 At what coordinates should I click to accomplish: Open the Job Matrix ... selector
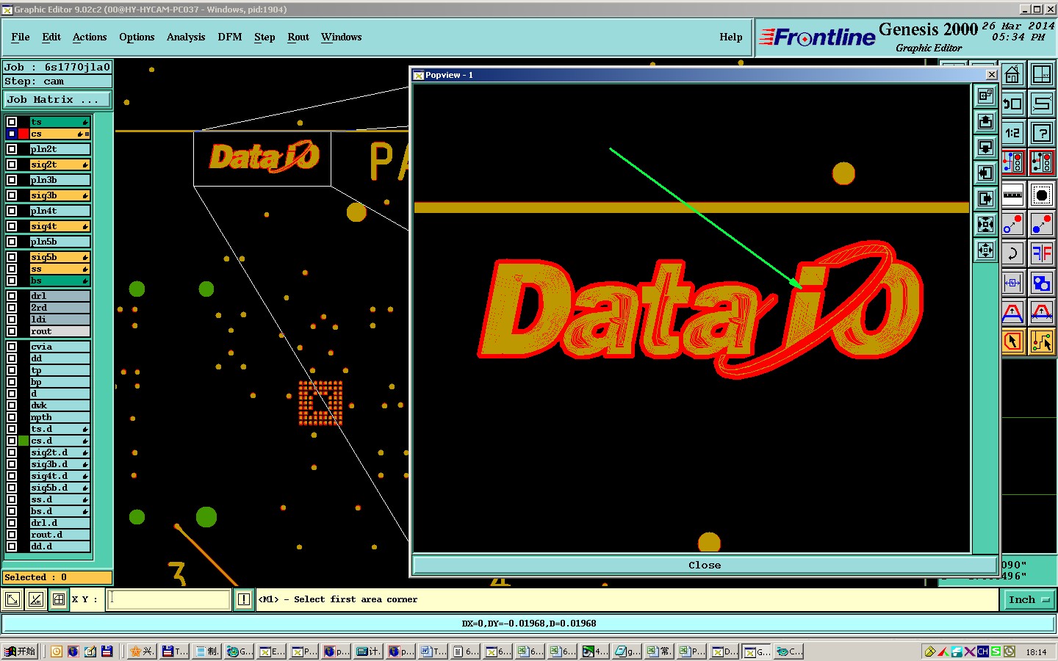coord(58,100)
